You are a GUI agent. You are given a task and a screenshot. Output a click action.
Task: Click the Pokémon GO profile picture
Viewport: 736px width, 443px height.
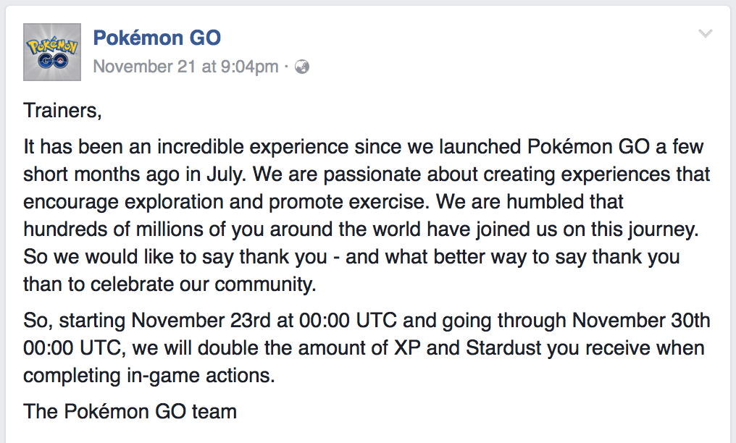coord(52,52)
